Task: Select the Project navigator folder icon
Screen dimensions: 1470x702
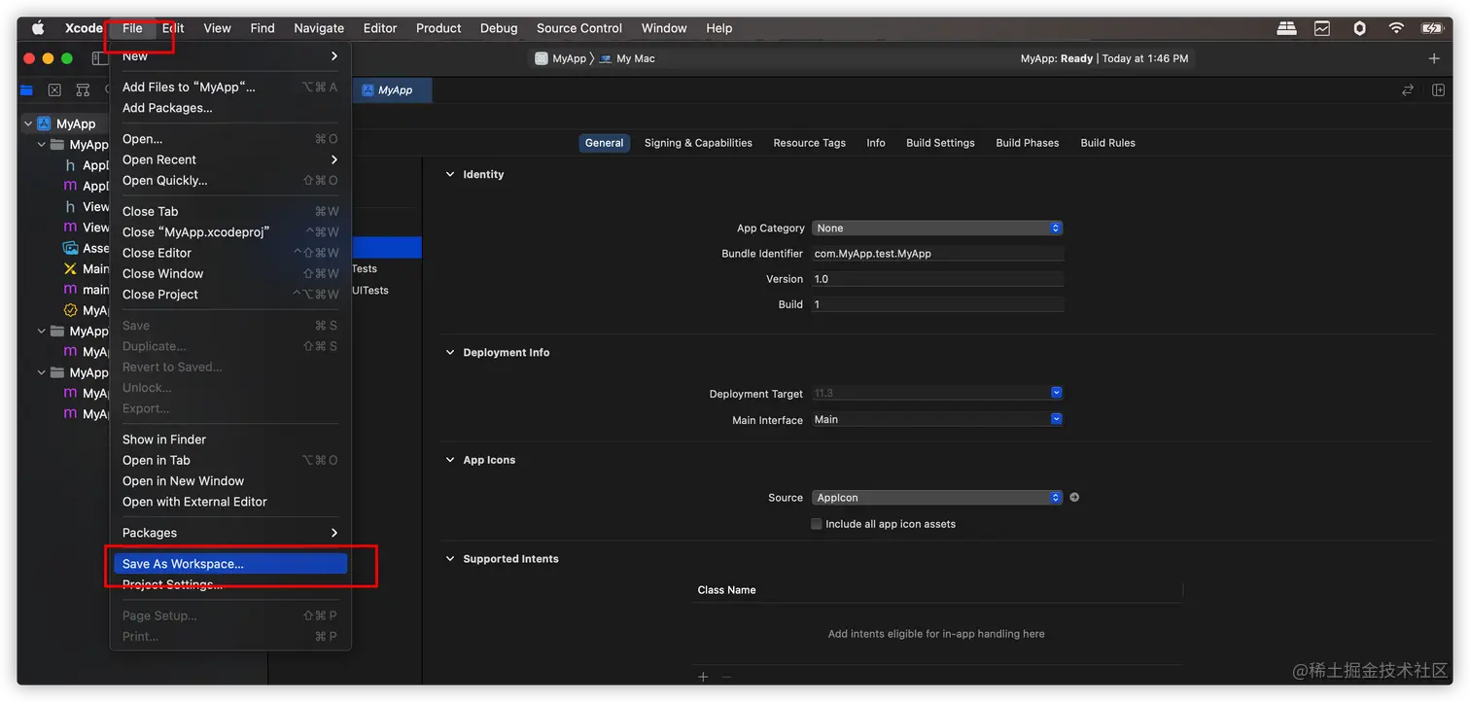Action: point(27,90)
